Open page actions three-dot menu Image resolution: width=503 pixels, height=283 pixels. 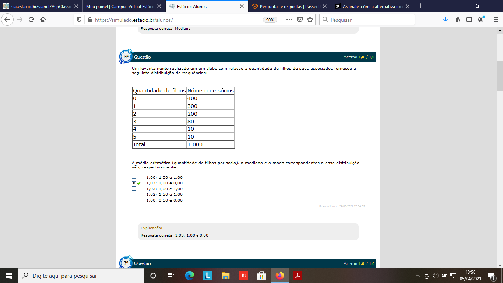pos(289,20)
